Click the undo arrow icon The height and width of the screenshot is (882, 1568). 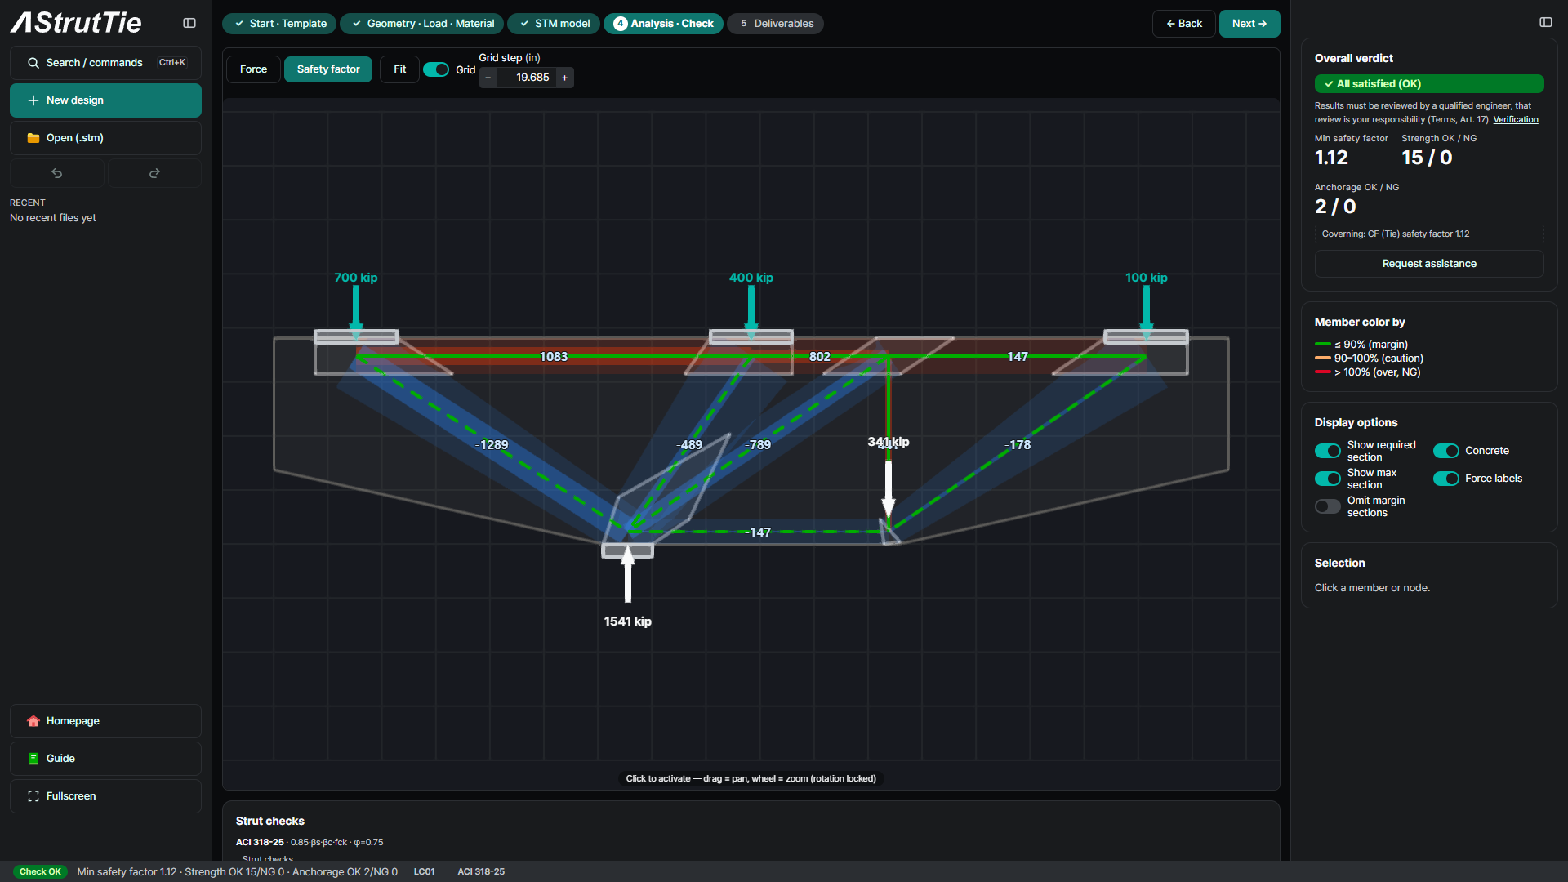[57, 173]
